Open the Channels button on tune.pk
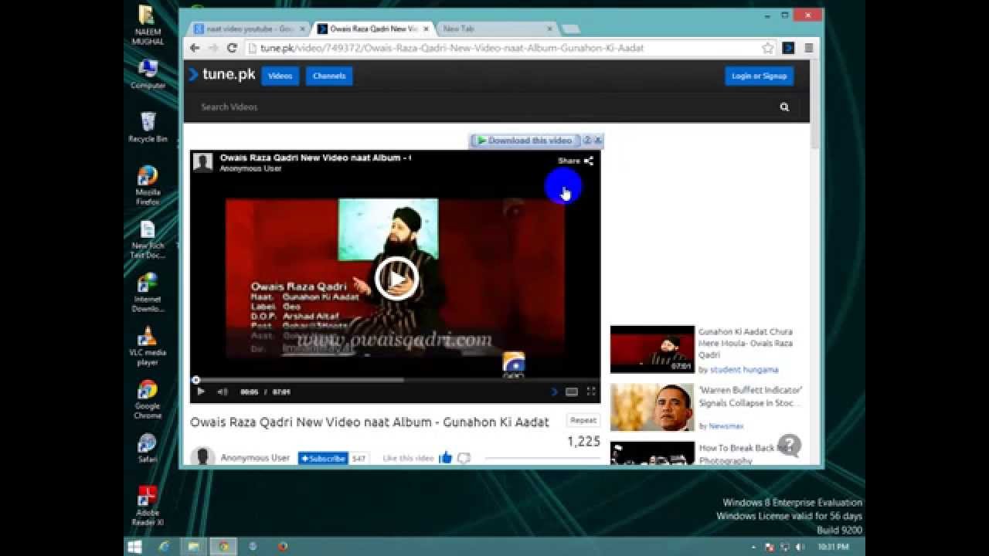 coord(329,76)
